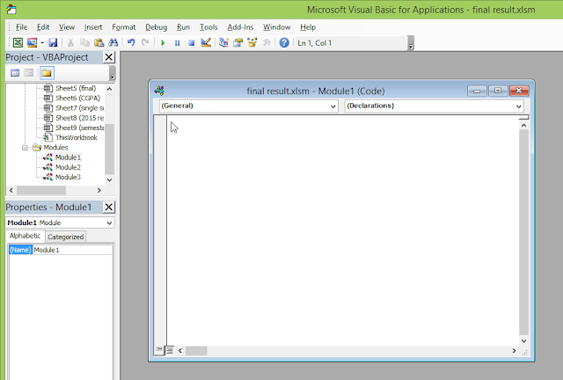Click the Reset stop icon
This screenshot has width=563, height=380.
click(192, 43)
